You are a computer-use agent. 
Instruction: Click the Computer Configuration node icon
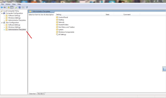[x=4, y=13]
